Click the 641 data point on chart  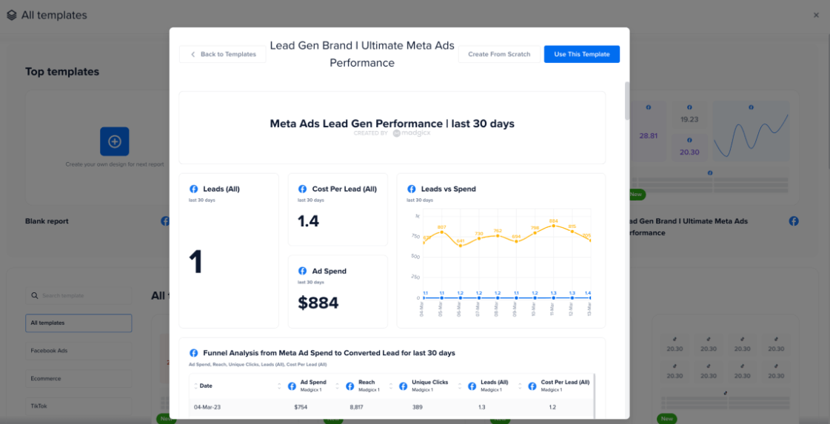[461, 246]
